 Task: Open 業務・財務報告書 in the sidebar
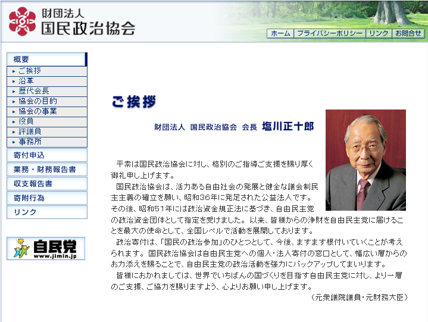(x=47, y=170)
